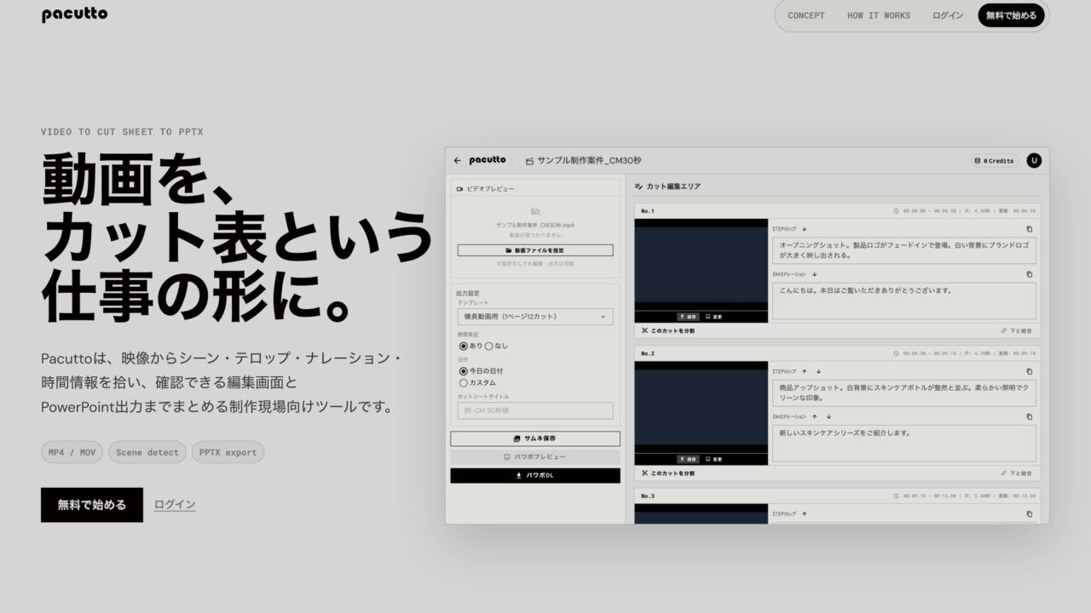Click the No.2 cut thumbnail
This screenshot has width=1091, height=613.
click(701, 407)
